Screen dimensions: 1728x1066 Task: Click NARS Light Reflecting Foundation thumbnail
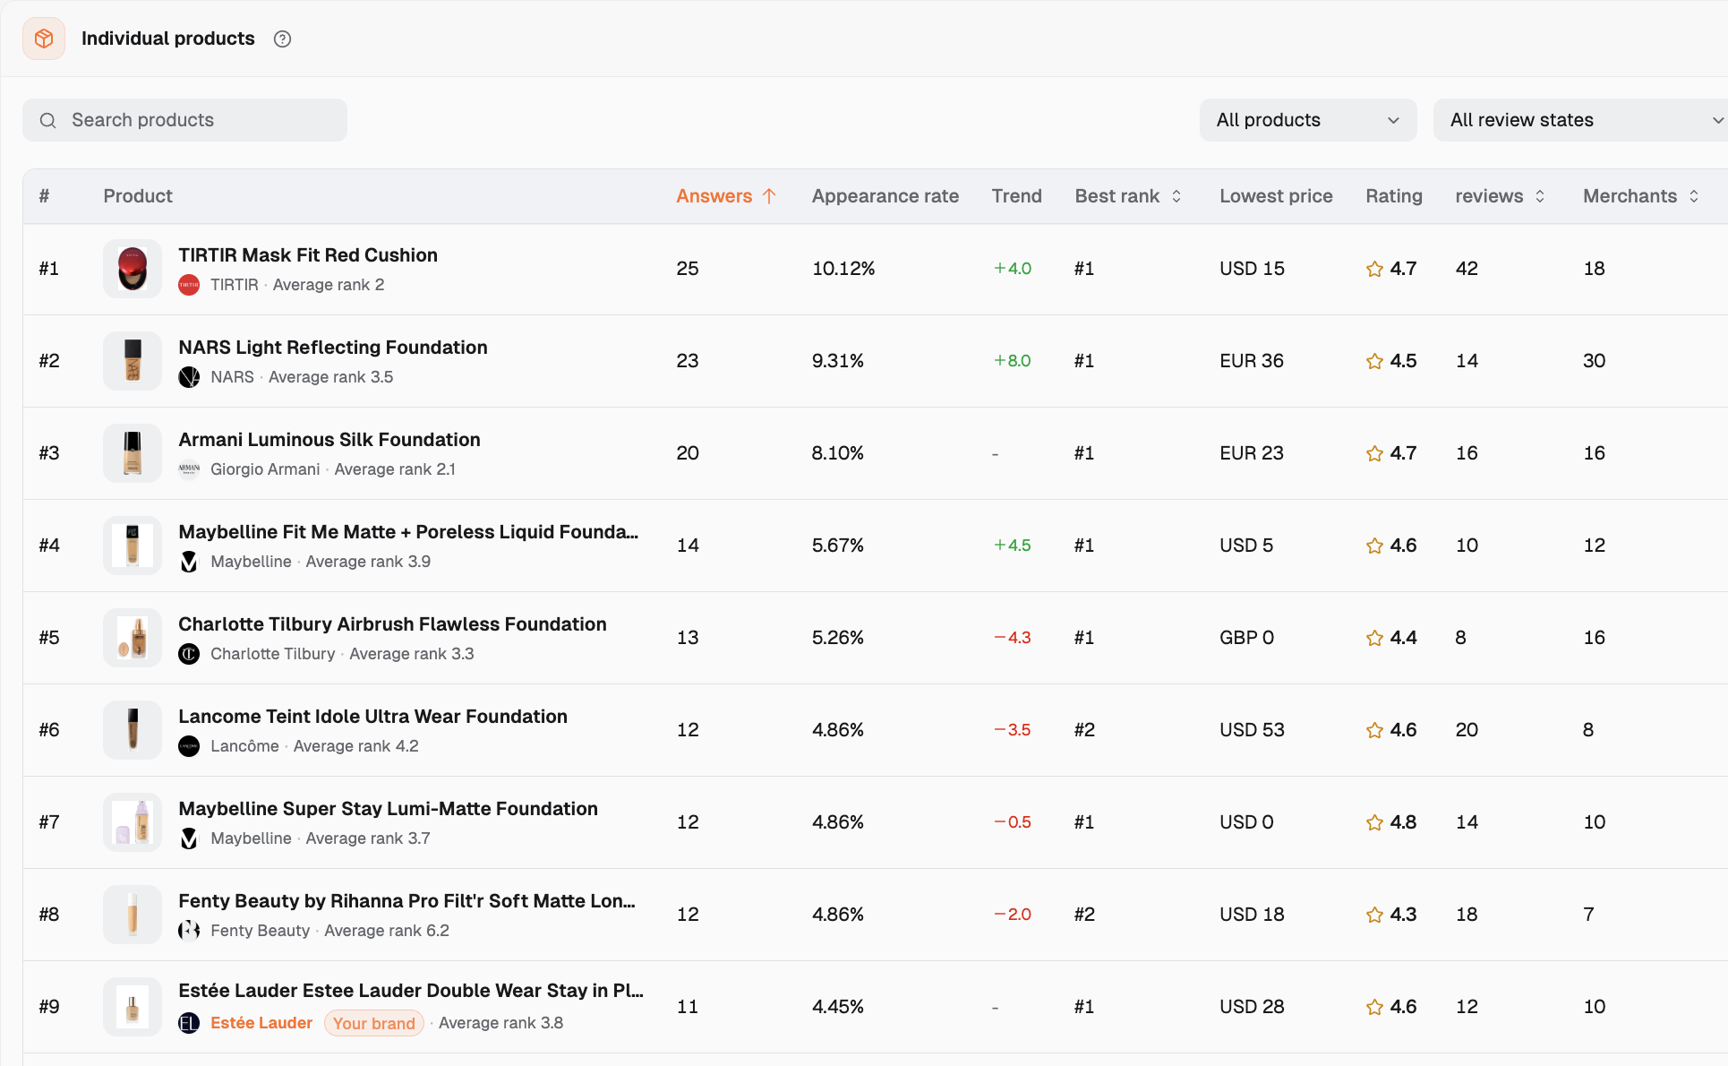133,361
